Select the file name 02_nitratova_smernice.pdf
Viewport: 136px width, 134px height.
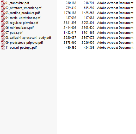click(x=23, y=8)
